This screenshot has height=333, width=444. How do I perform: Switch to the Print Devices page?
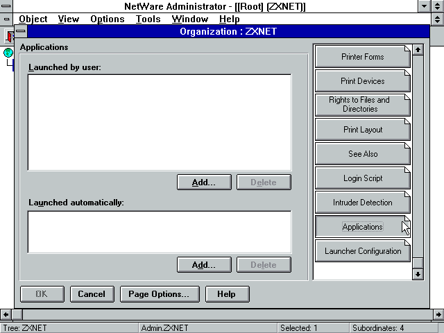pyautogui.click(x=363, y=81)
